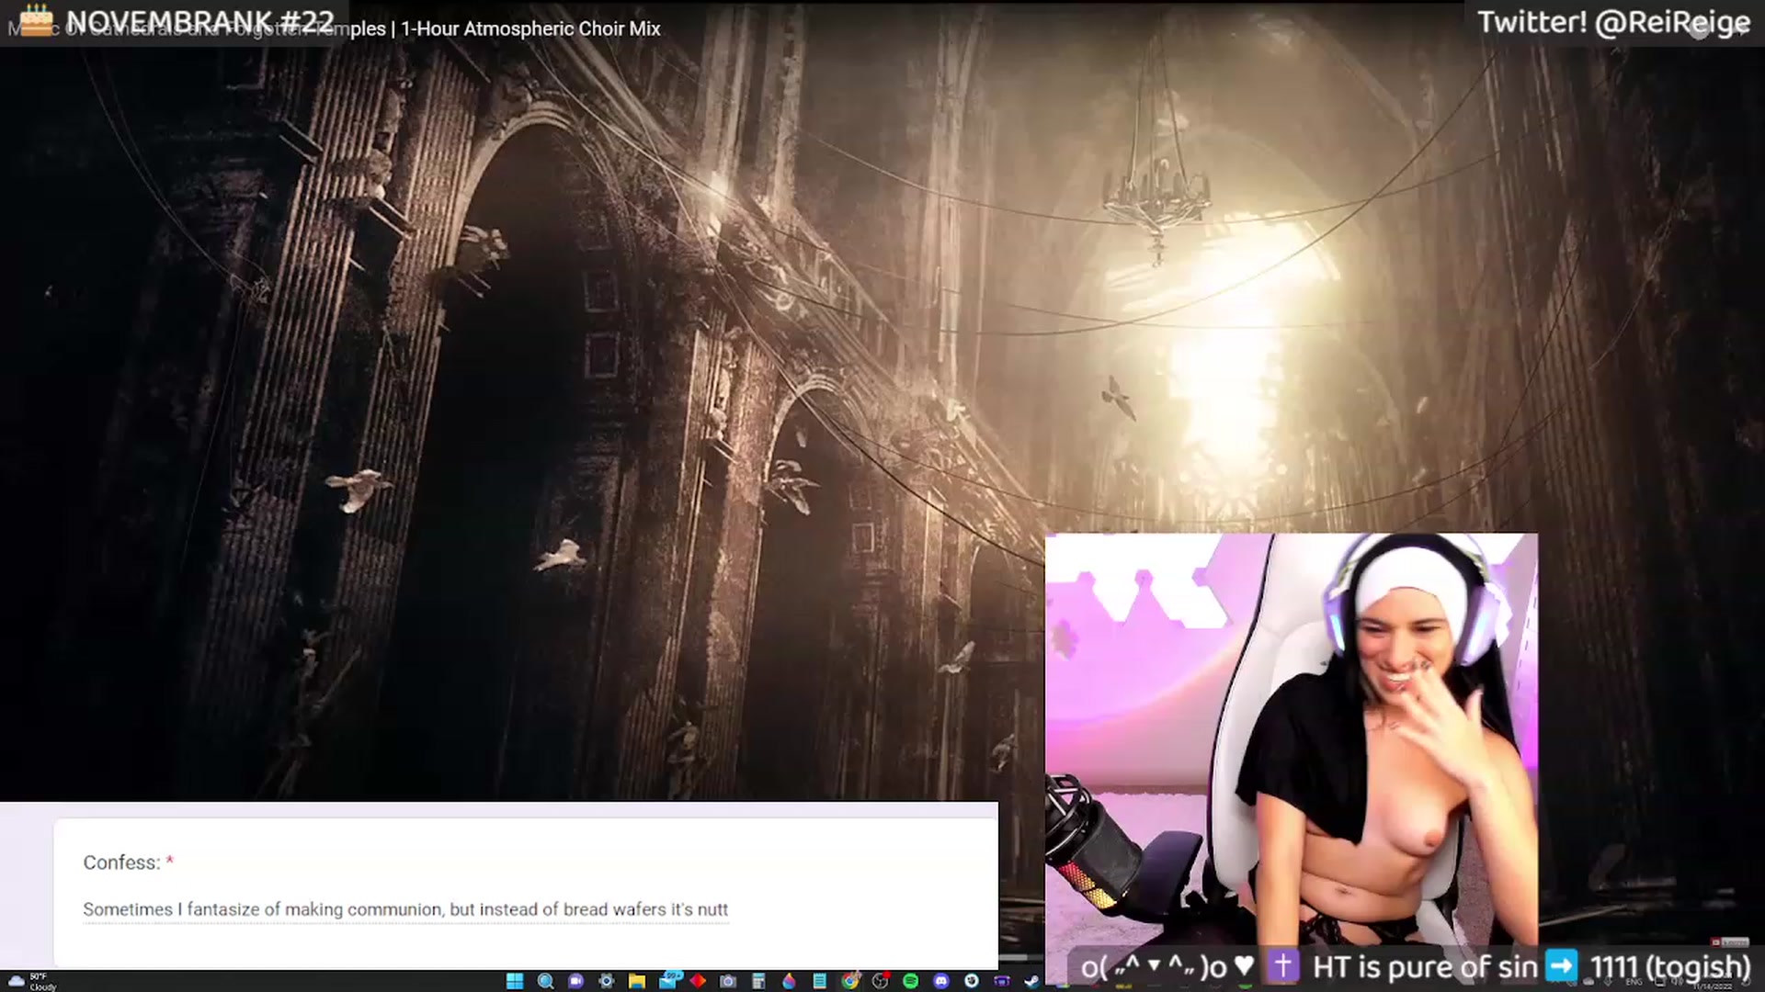
Task: Open the purple video chat taskbar icon
Action: click(x=575, y=981)
